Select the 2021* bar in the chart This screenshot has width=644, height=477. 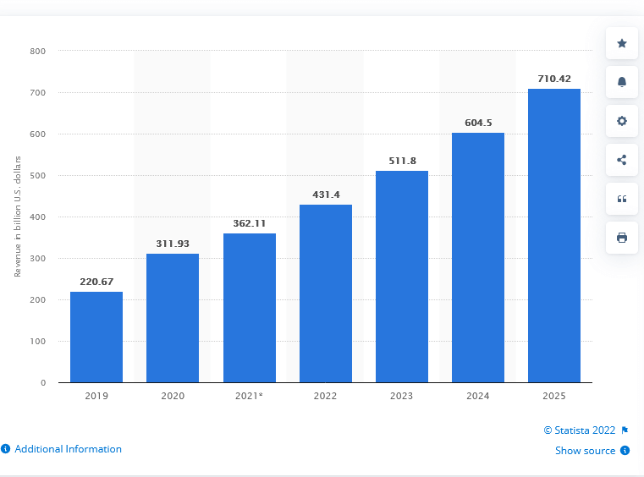250,308
